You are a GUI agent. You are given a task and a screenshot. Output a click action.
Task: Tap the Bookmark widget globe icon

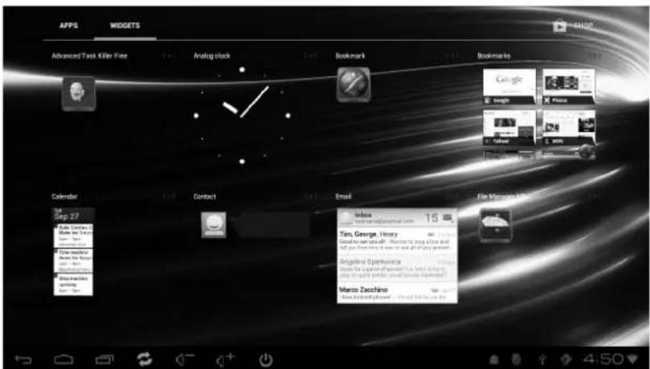pos(354,84)
